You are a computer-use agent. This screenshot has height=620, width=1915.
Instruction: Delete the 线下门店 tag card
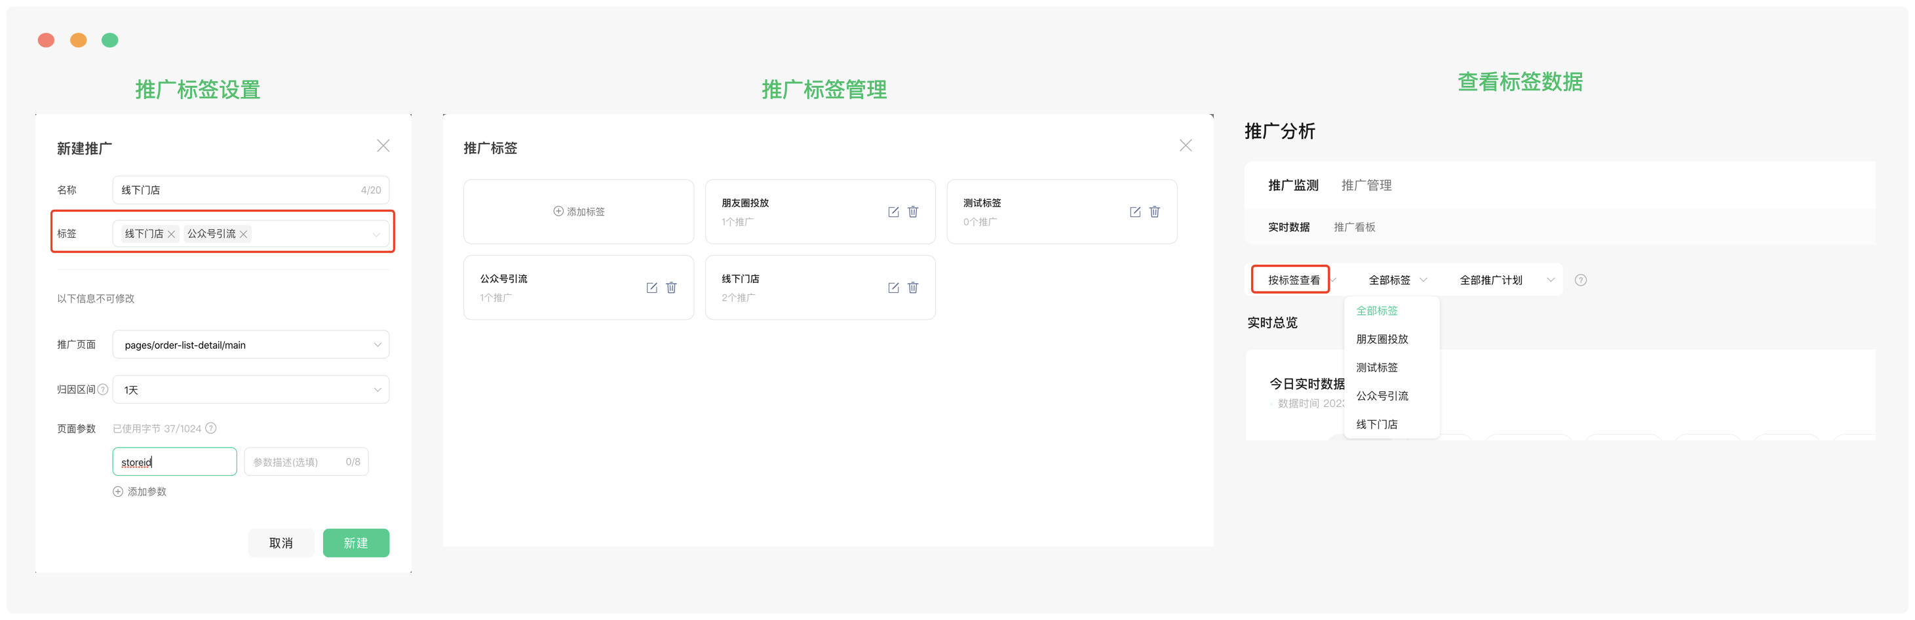coord(913,288)
